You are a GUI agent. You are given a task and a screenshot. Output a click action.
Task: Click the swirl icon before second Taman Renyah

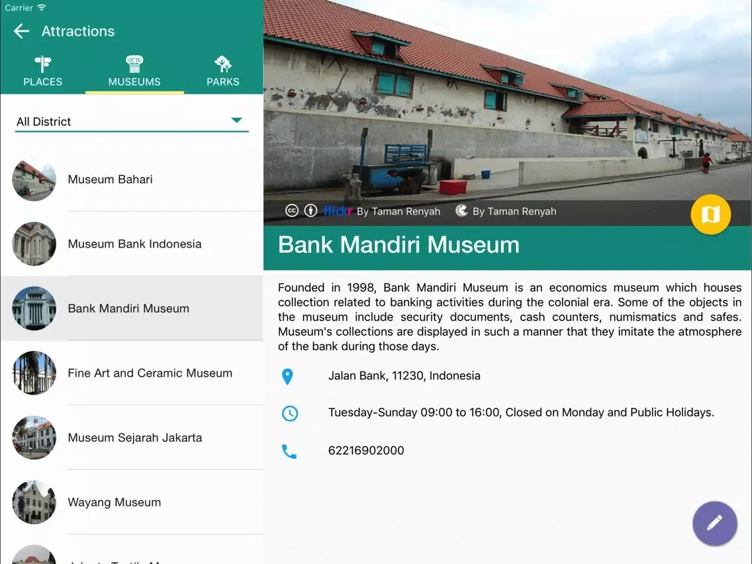click(461, 211)
